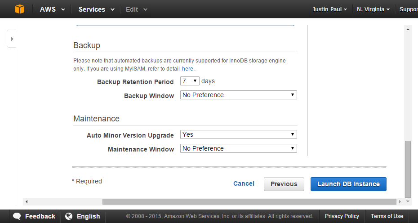Click the 'Maintenance Window' label
This screenshot has width=418, height=223.
click(x=141, y=149)
